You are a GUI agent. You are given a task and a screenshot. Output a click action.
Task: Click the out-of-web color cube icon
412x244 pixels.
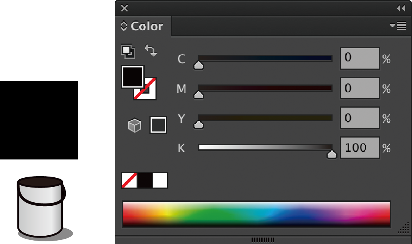coord(135,125)
